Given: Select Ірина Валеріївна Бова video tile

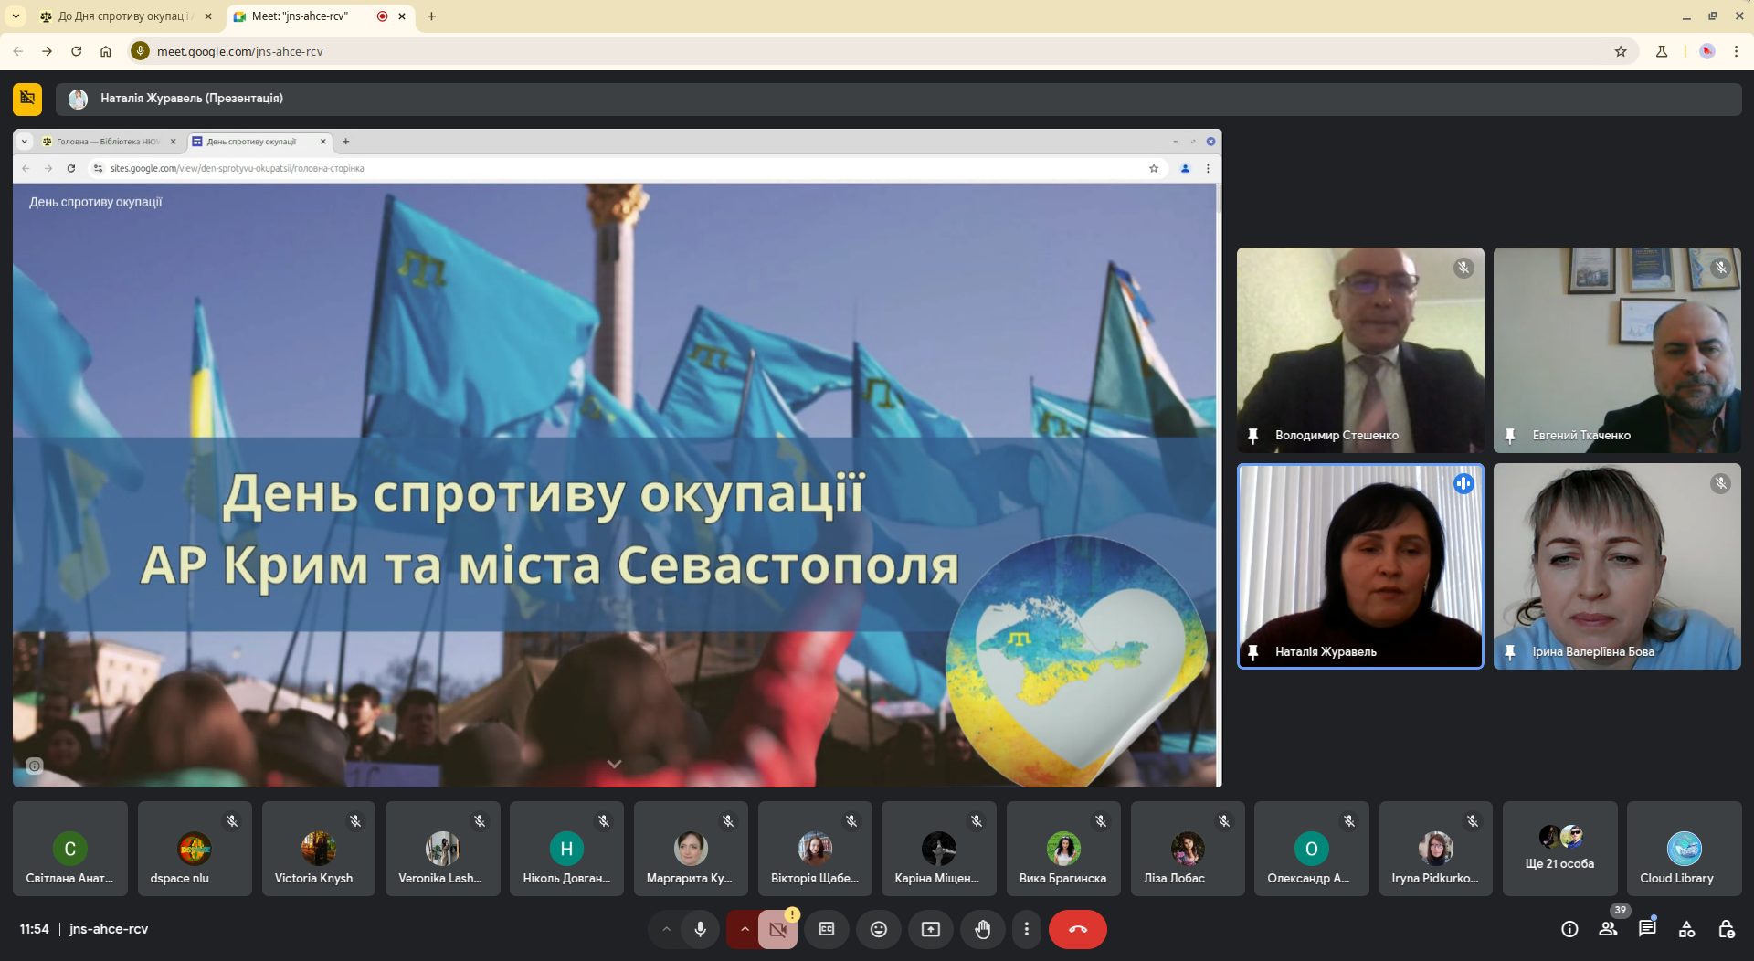Looking at the screenshot, I should pyautogui.click(x=1617, y=566).
